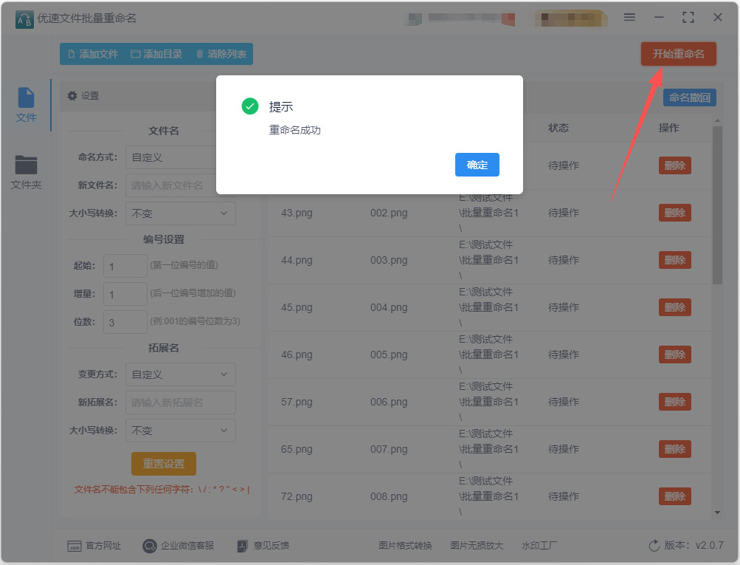
Task: Click the 官方网址 link
Action: [x=94, y=546]
